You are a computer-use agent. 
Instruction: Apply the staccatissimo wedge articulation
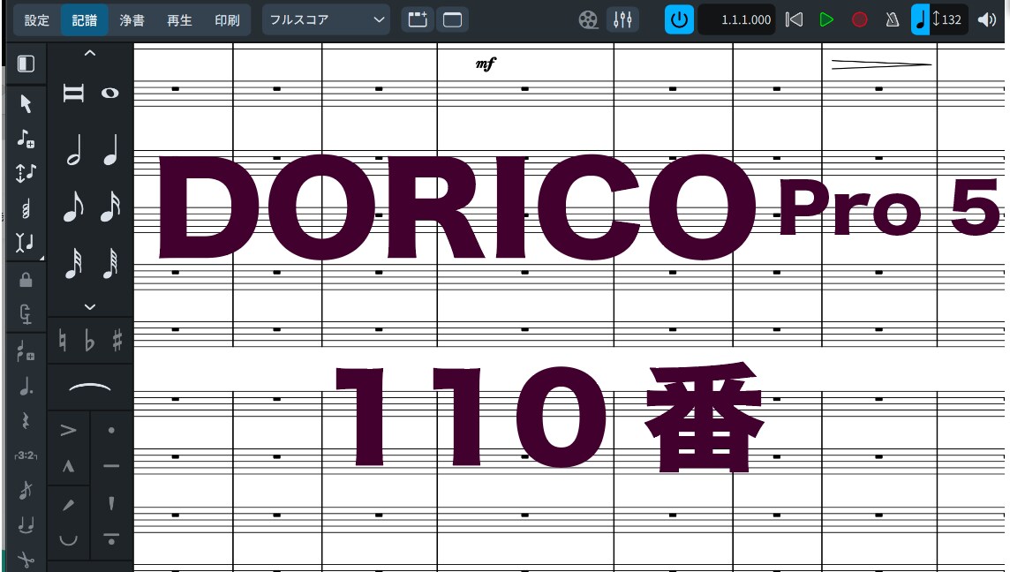(68, 505)
